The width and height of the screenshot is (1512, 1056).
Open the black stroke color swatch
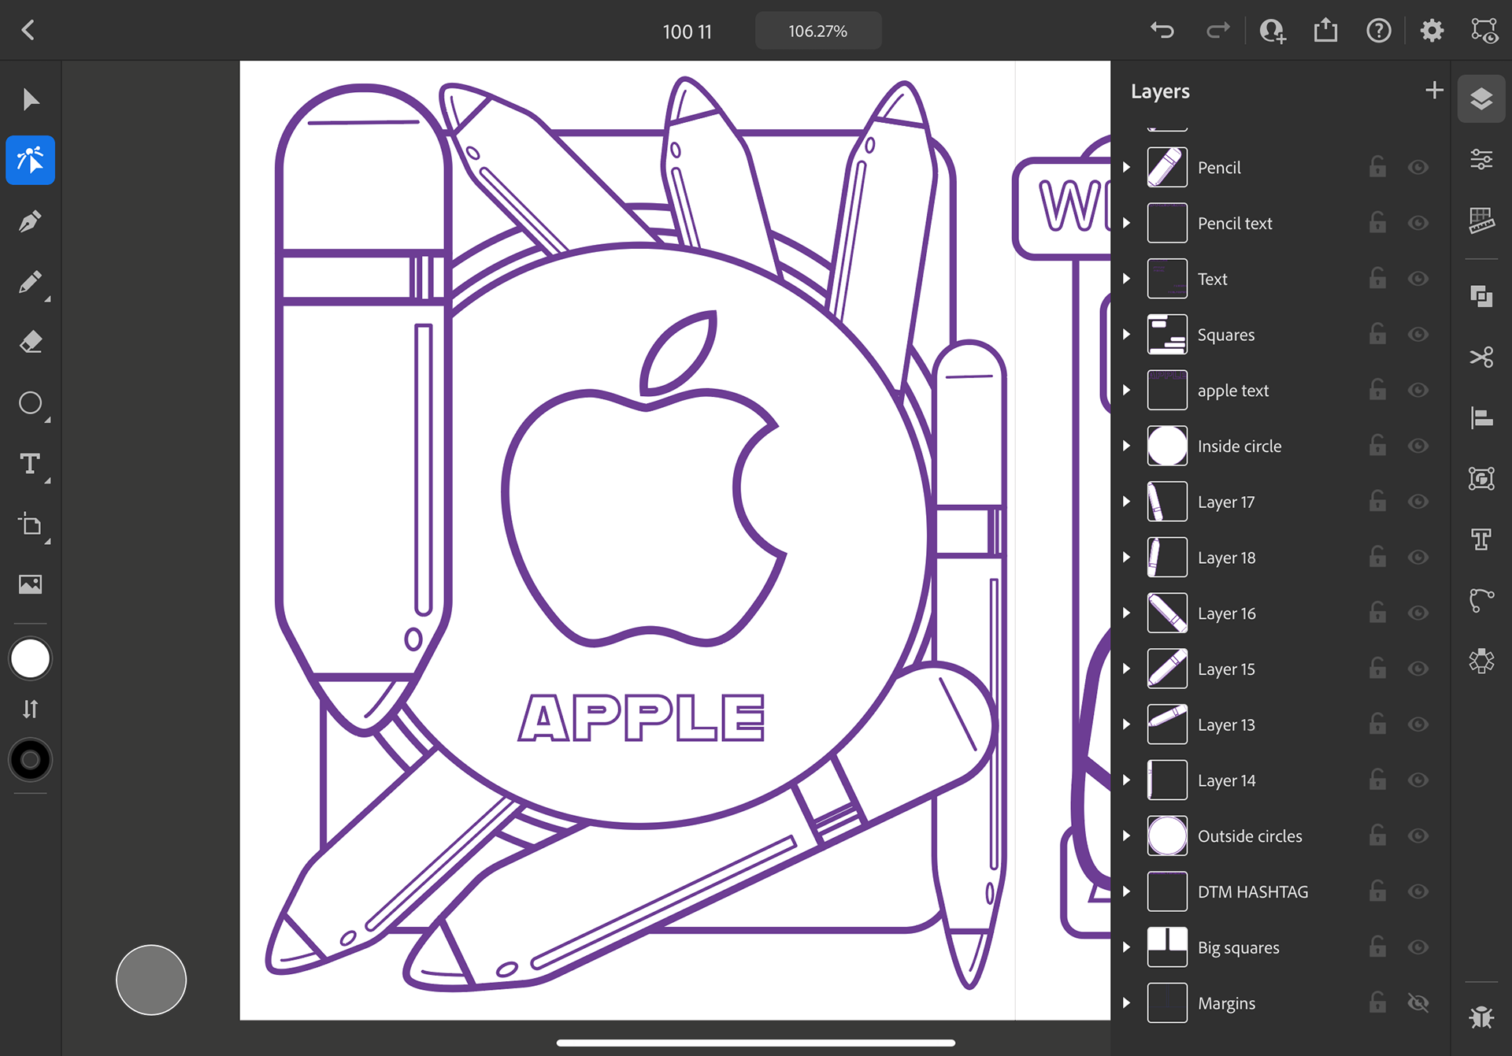[x=31, y=760]
